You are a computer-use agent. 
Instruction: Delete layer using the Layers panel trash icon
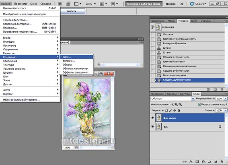point(222,162)
